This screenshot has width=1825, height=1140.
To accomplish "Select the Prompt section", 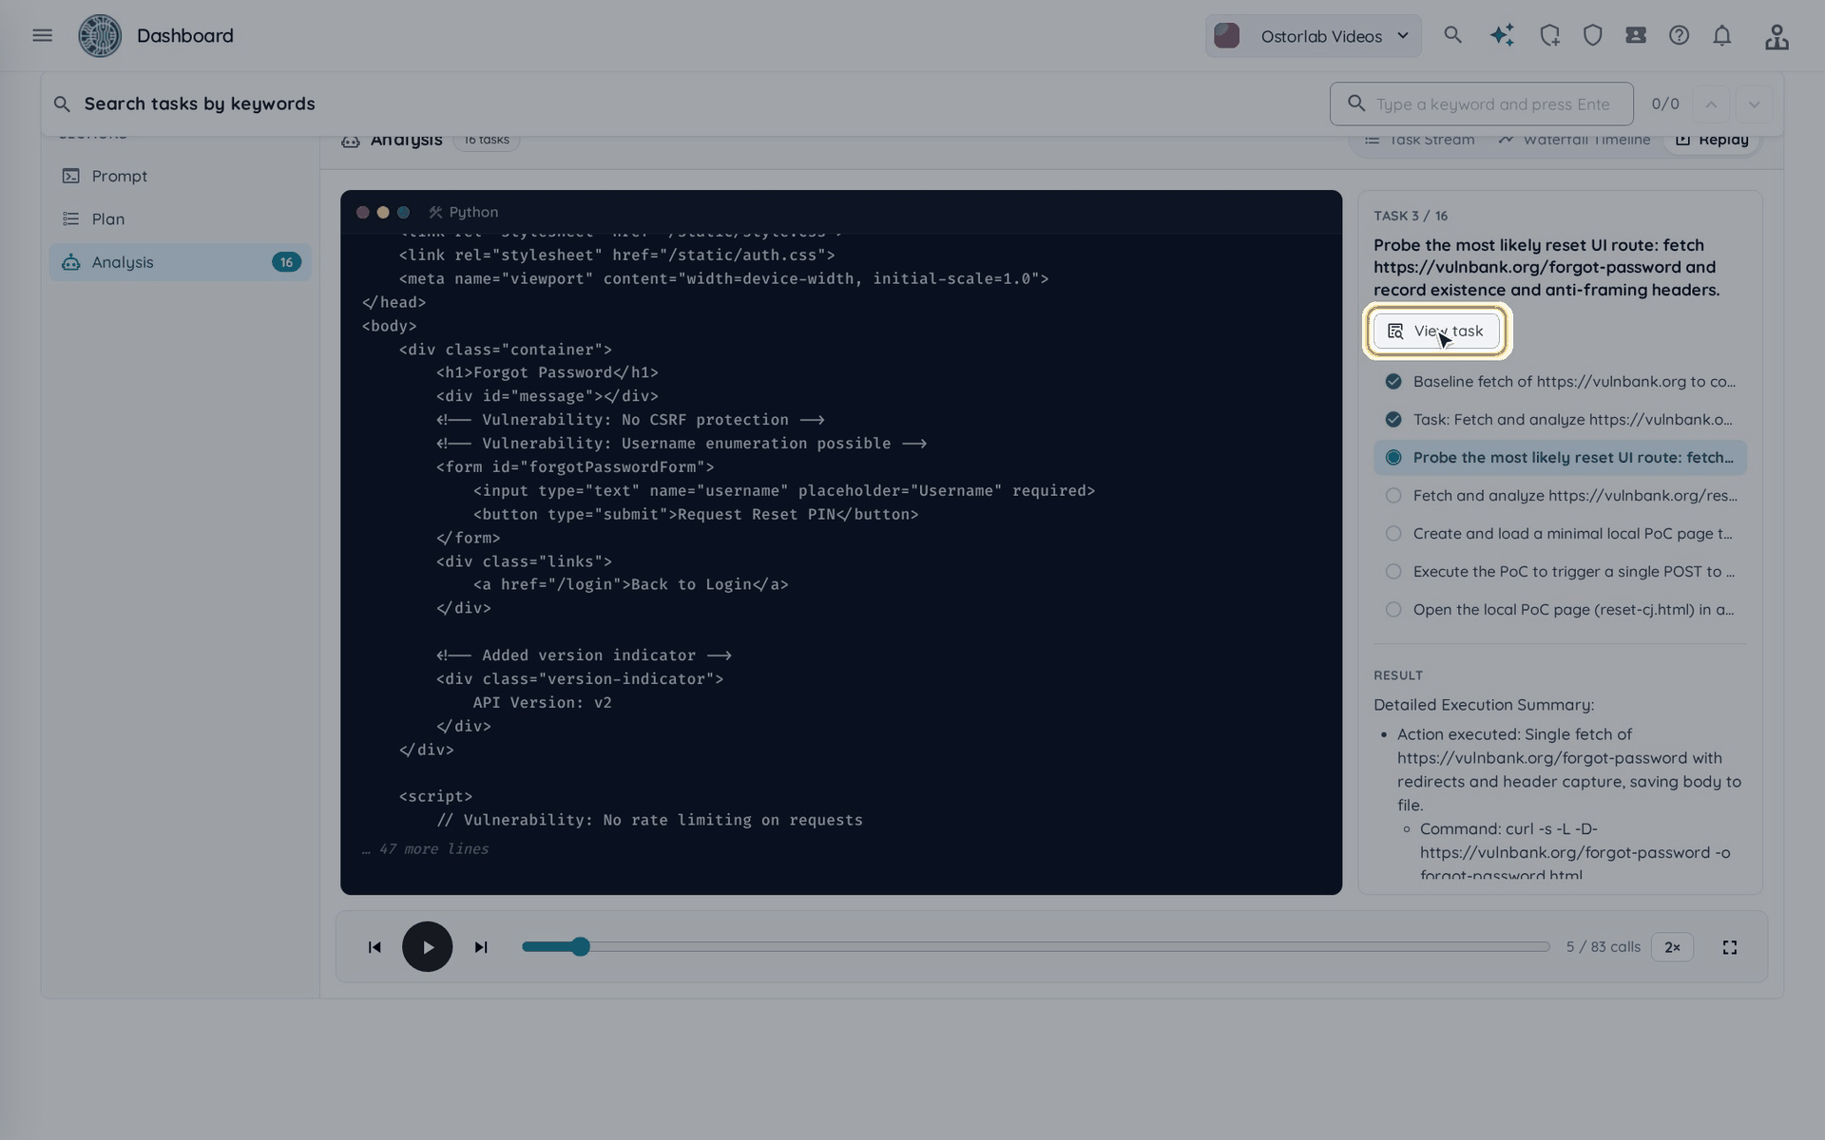I will click(x=181, y=176).
